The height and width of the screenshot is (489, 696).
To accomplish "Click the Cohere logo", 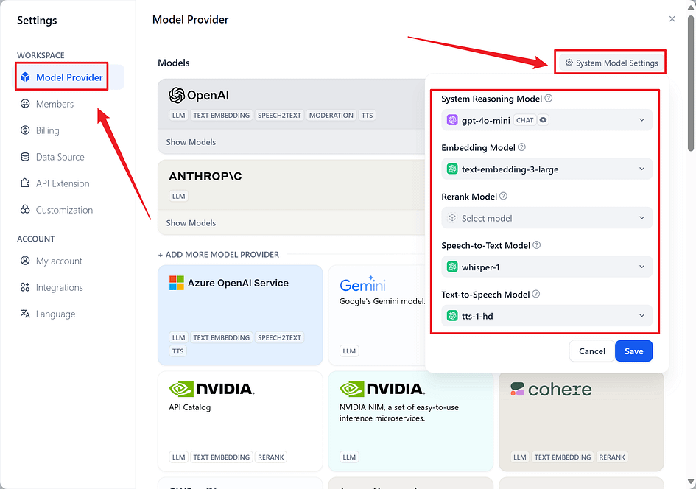I will (x=551, y=389).
